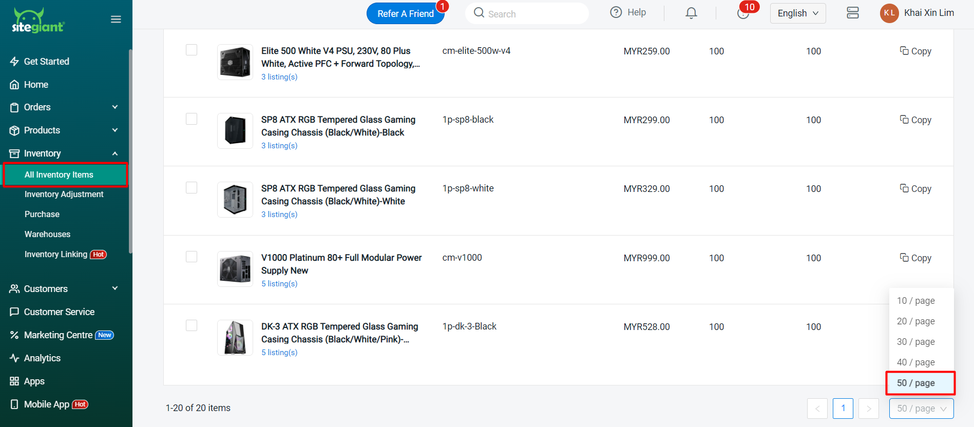Viewport: 974px width, 427px height.
Task: Click the KL user avatar
Action: pos(889,13)
